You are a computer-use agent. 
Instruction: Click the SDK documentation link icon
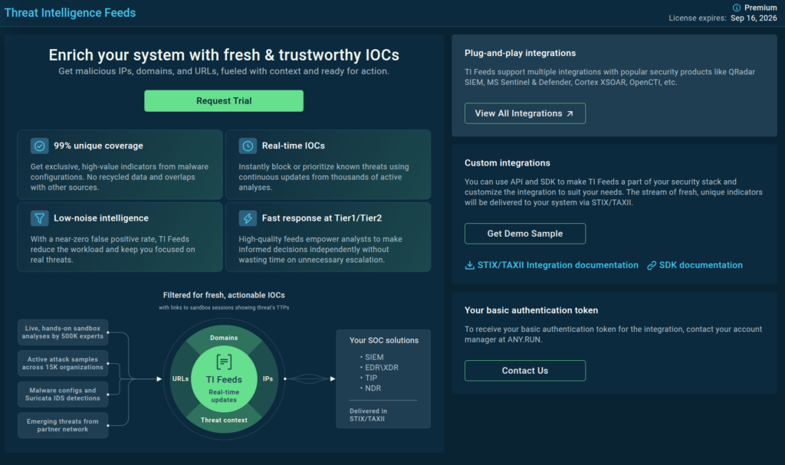click(652, 265)
